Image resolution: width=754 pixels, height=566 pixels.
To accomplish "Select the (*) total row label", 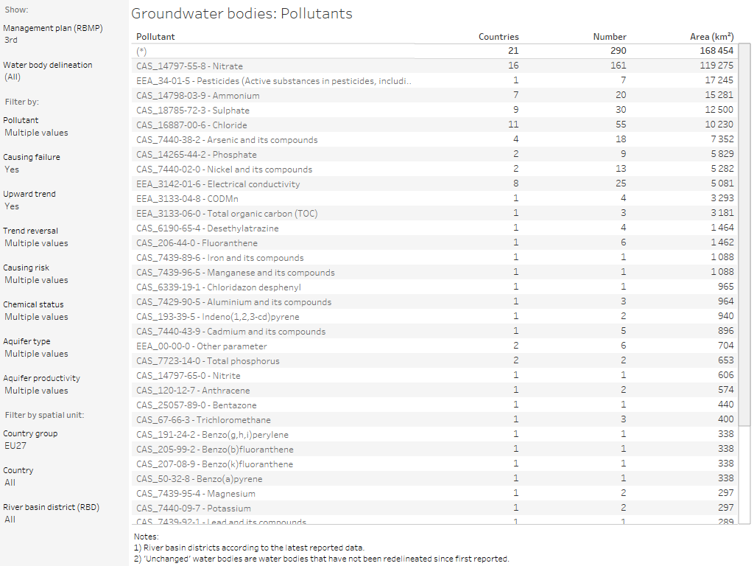I will (141, 52).
